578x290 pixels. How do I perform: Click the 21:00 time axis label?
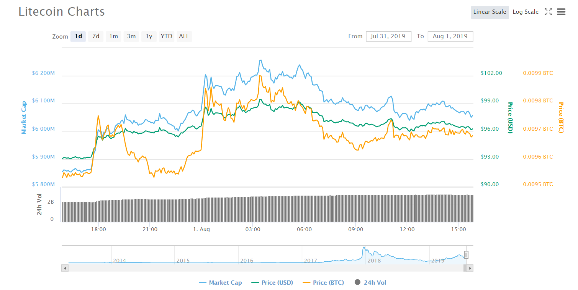coord(150,229)
